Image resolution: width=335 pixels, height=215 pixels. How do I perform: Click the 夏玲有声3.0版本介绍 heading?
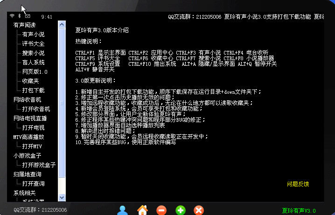(x=102, y=30)
